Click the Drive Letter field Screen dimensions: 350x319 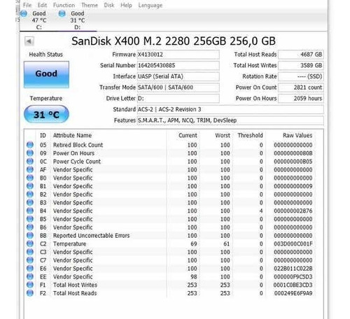point(178,99)
